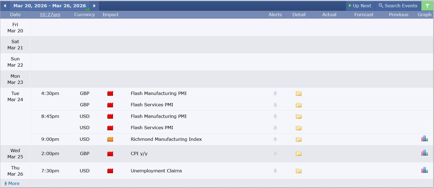The height and width of the screenshot is (188, 434).
Task: Open graph for GBP CPI y/y
Action: 424,153
